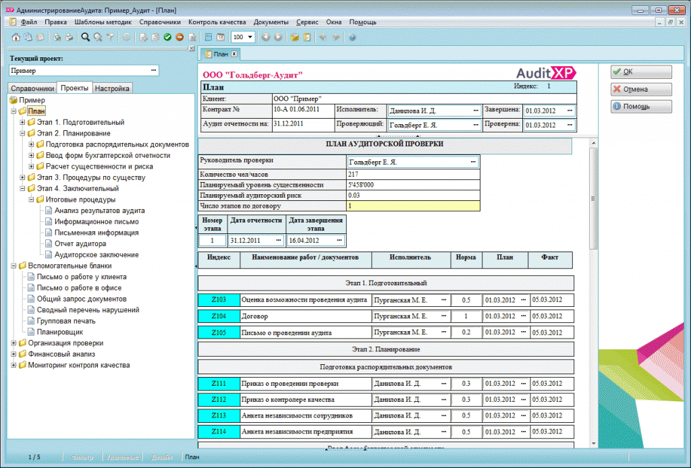Click the magnifying glass search icon
Image resolution: width=691 pixels, height=468 pixels.
pyautogui.click(x=86, y=37)
